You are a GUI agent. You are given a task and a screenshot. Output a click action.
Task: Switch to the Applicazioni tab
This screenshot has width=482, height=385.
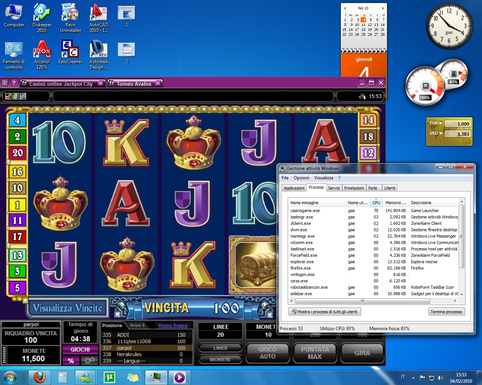(294, 188)
